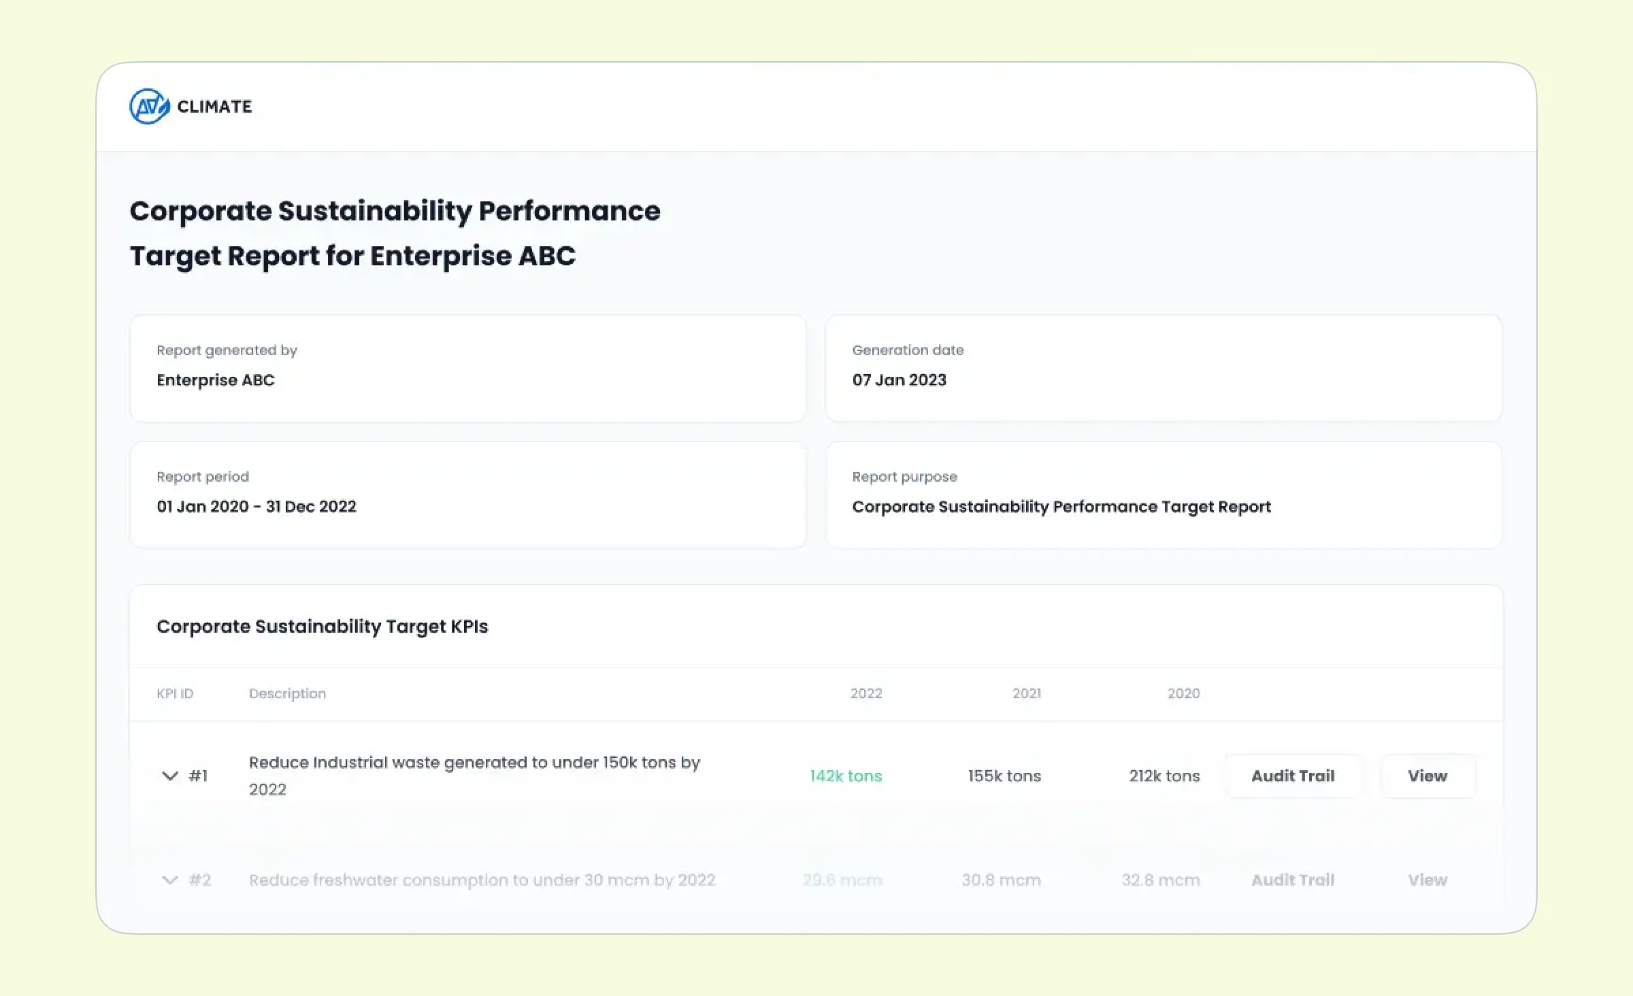Click the 2020 column header

coord(1184,693)
